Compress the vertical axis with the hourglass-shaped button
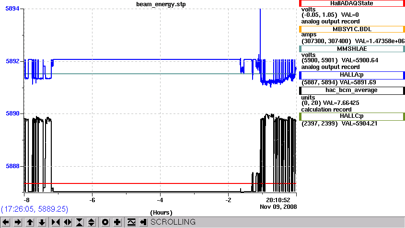The image size is (405, 228). (80, 222)
